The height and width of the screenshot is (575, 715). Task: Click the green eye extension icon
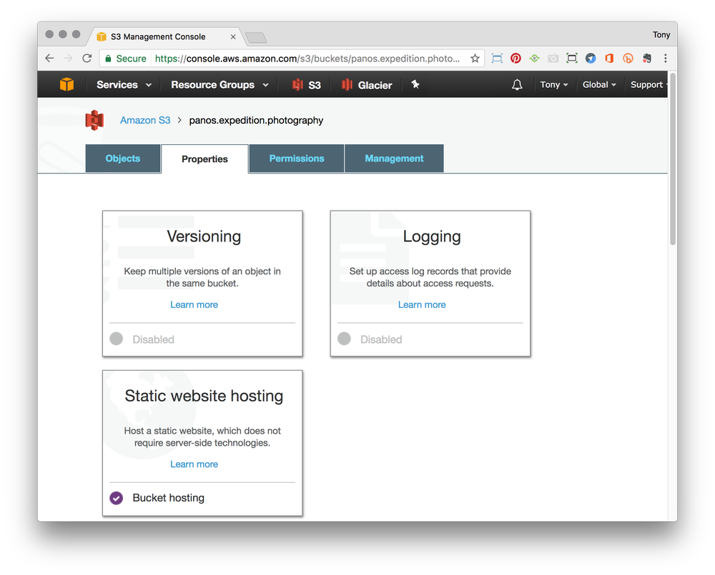534,59
